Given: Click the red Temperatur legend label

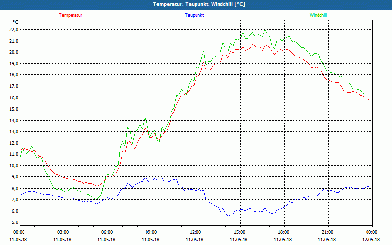Looking at the screenshot, I should click(x=71, y=15).
